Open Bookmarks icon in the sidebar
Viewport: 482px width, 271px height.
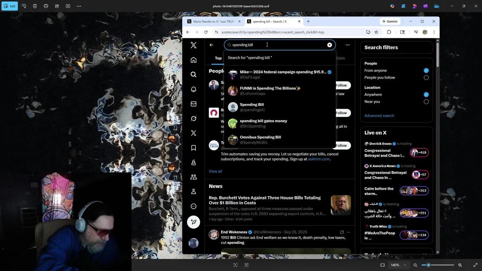[x=193, y=148]
